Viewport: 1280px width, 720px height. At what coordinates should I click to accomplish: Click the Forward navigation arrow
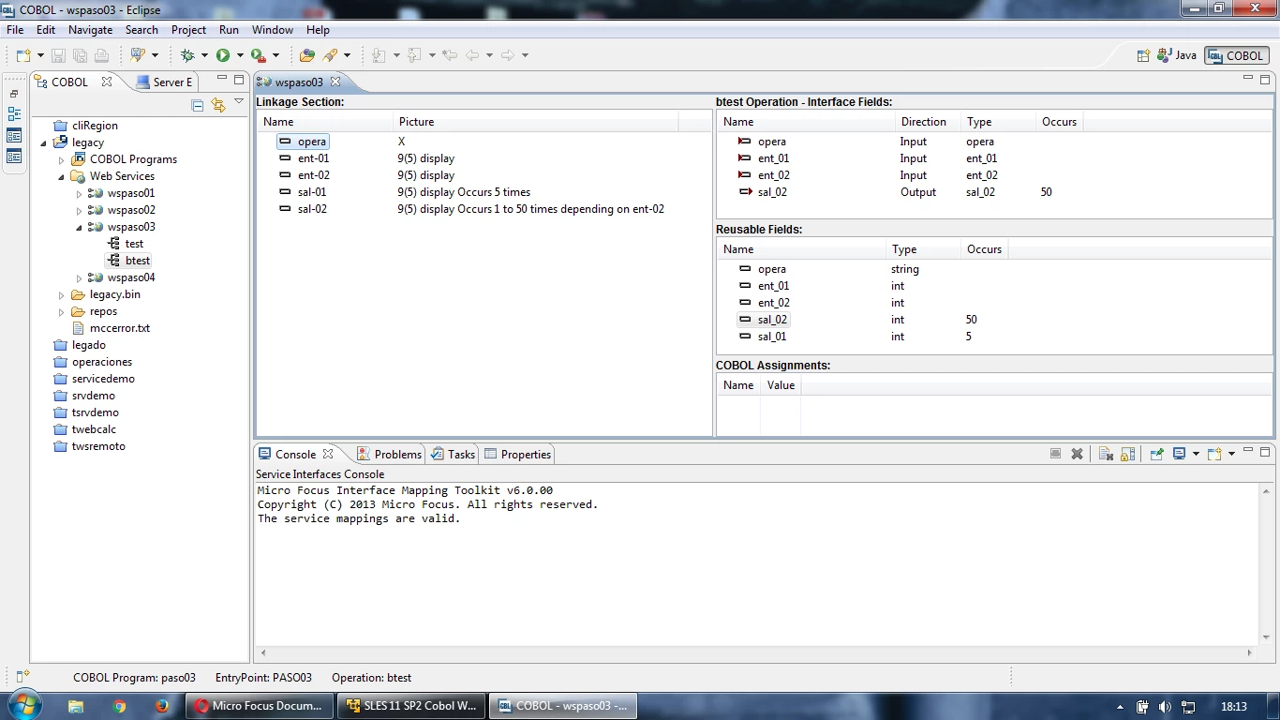pyautogui.click(x=507, y=55)
